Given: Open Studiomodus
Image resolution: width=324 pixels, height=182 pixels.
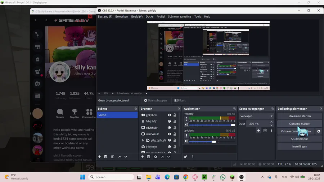Looking at the screenshot, I should [300, 139].
